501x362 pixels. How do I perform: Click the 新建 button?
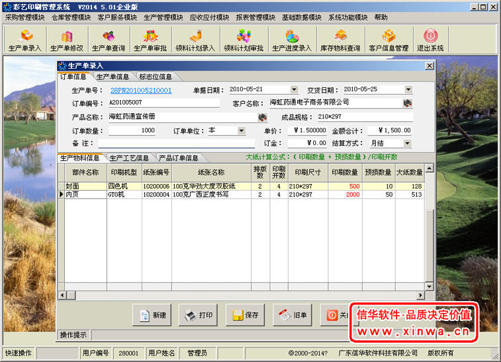point(152,315)
